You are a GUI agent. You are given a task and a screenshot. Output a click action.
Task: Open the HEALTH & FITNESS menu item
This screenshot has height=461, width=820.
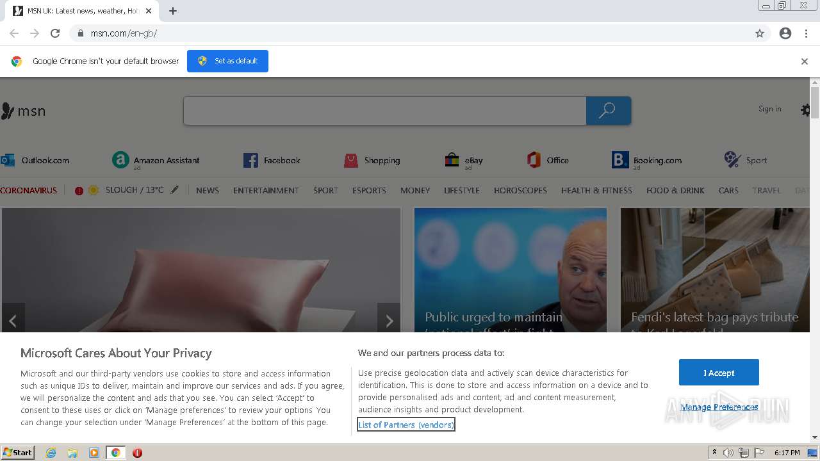tap(596, 190)
